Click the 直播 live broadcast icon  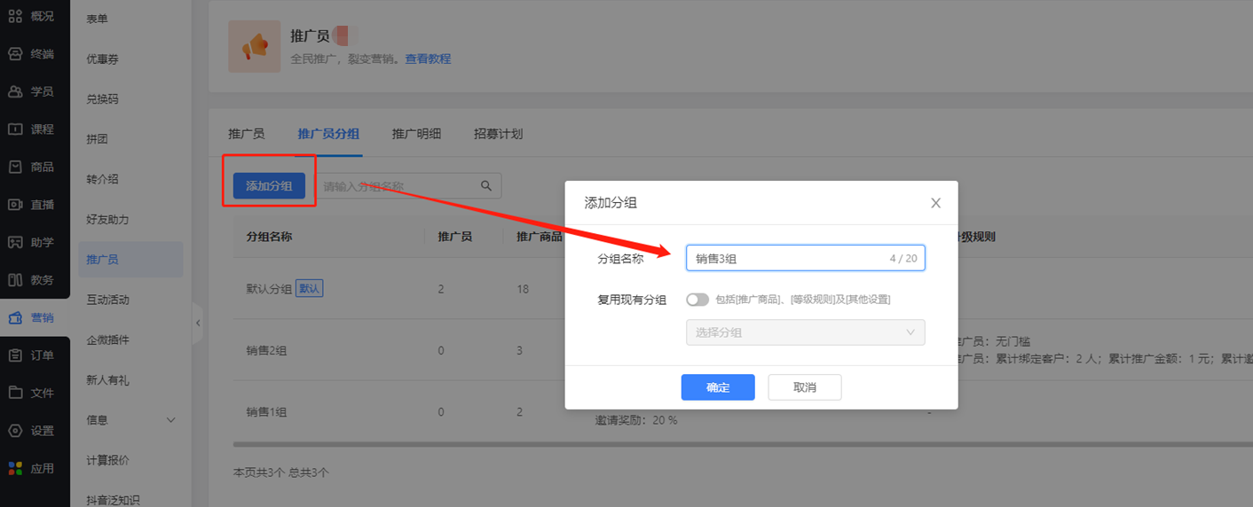[x=15, y=205]
